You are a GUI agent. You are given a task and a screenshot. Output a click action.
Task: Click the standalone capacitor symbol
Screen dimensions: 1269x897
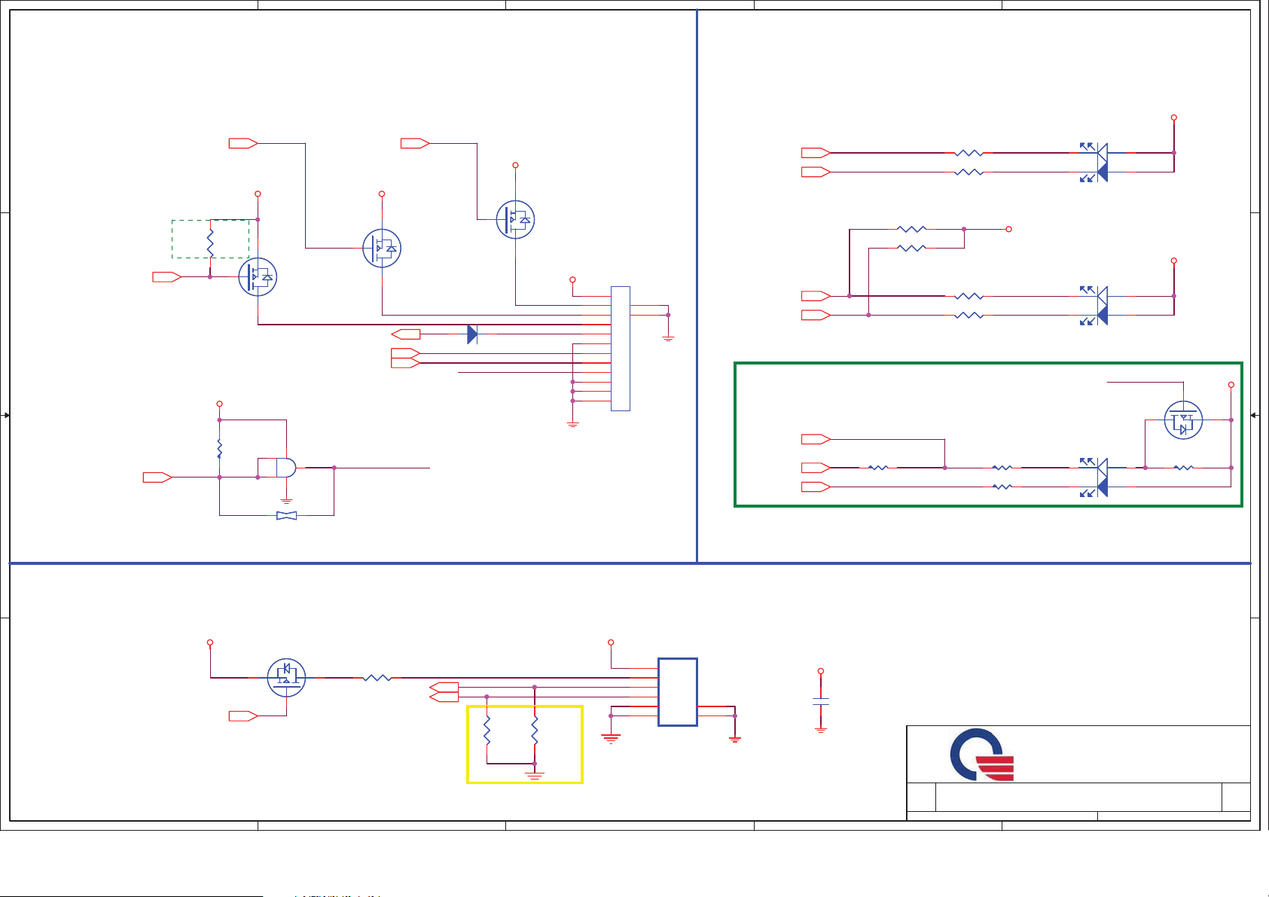point(821,701)
